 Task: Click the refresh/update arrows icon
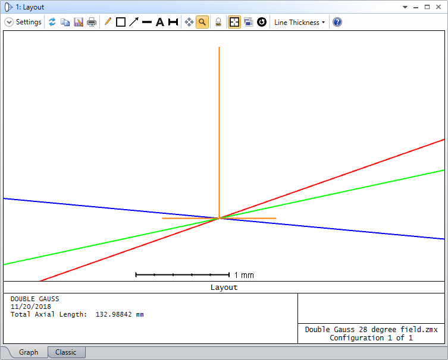[x=52, y=22]
